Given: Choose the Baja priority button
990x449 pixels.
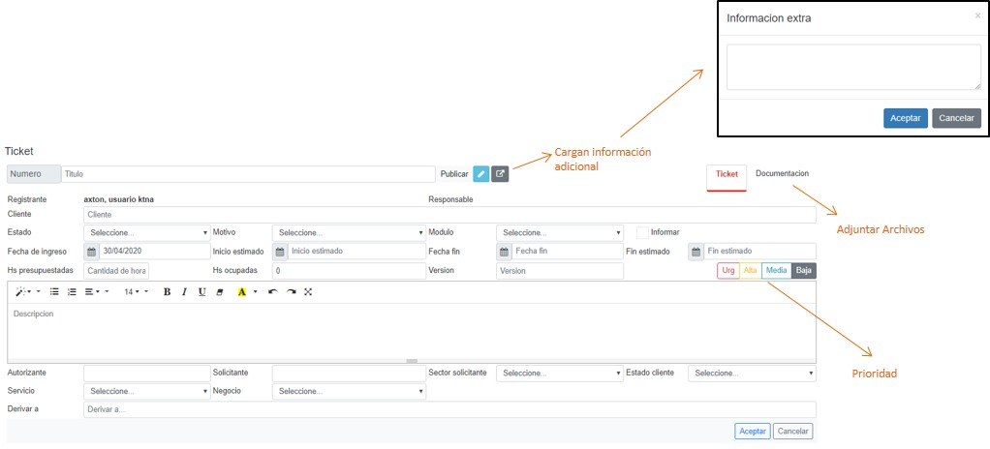Looking at the screenshot, I should point(804,271).
